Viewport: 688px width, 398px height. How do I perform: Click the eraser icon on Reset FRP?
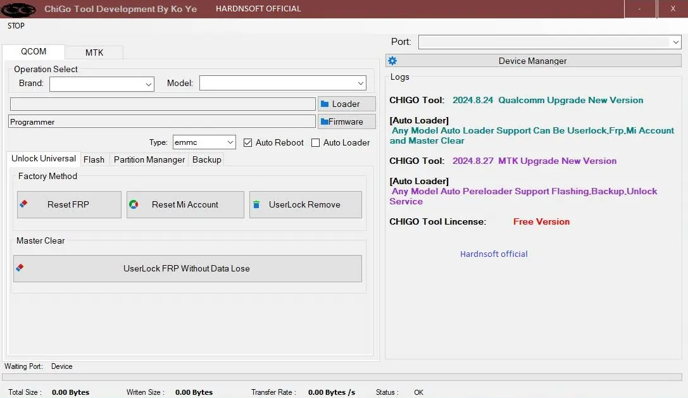[23, 204]
